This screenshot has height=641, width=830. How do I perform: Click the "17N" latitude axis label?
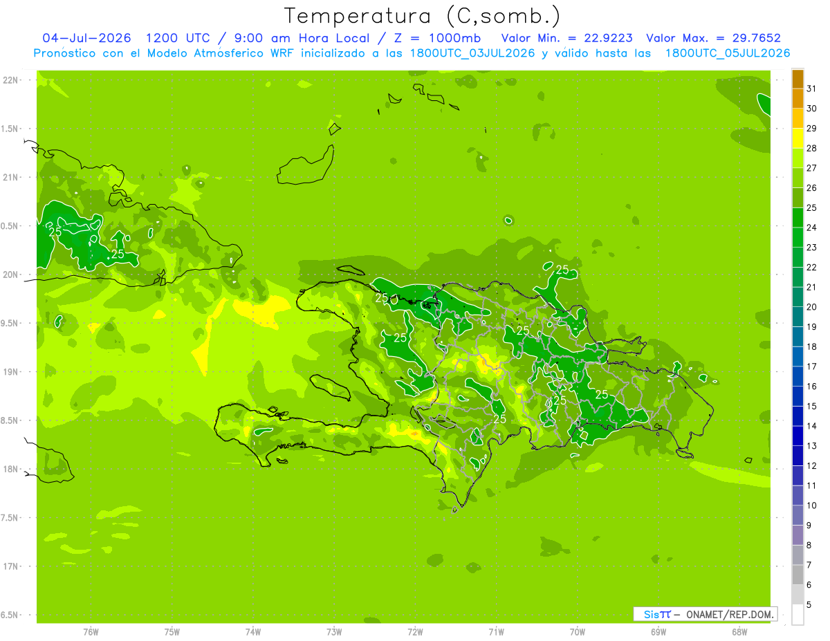[x=10, y=566]
